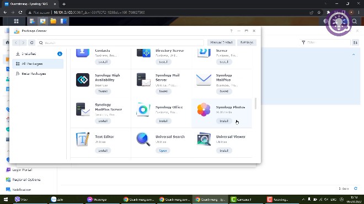Click the Filter field in Control Panel

[325, 42]
